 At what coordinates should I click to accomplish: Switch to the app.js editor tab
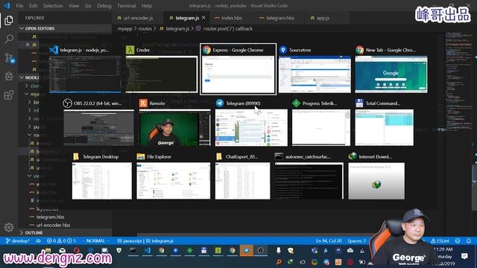pyautogui.click(x=323, y=18)
